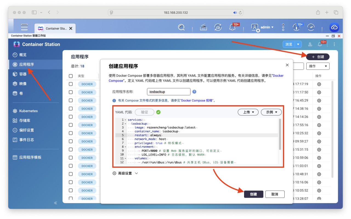The height and width of the screenshot is (219, 351).
Task: Open the dropdown arrow next to 浏览
Action: (298, 44)
